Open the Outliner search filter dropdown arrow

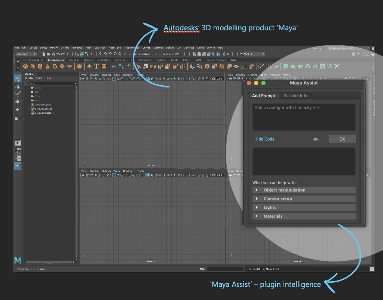point(75,83)
